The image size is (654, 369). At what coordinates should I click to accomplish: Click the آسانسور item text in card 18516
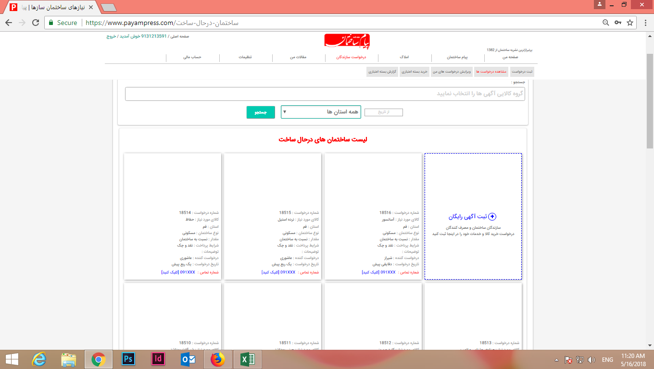pos(388,219)
